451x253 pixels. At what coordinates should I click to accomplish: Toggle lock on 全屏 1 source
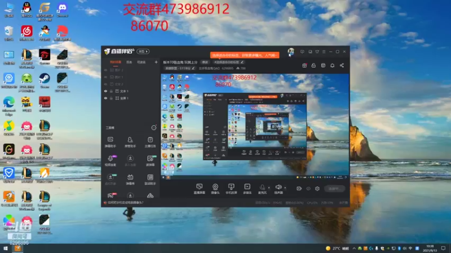coord(111,98)
